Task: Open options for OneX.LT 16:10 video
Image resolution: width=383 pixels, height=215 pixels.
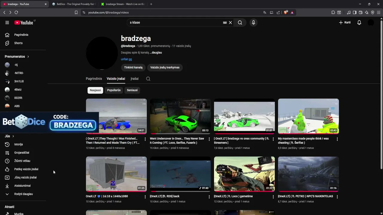Action: tap(145, 197)
